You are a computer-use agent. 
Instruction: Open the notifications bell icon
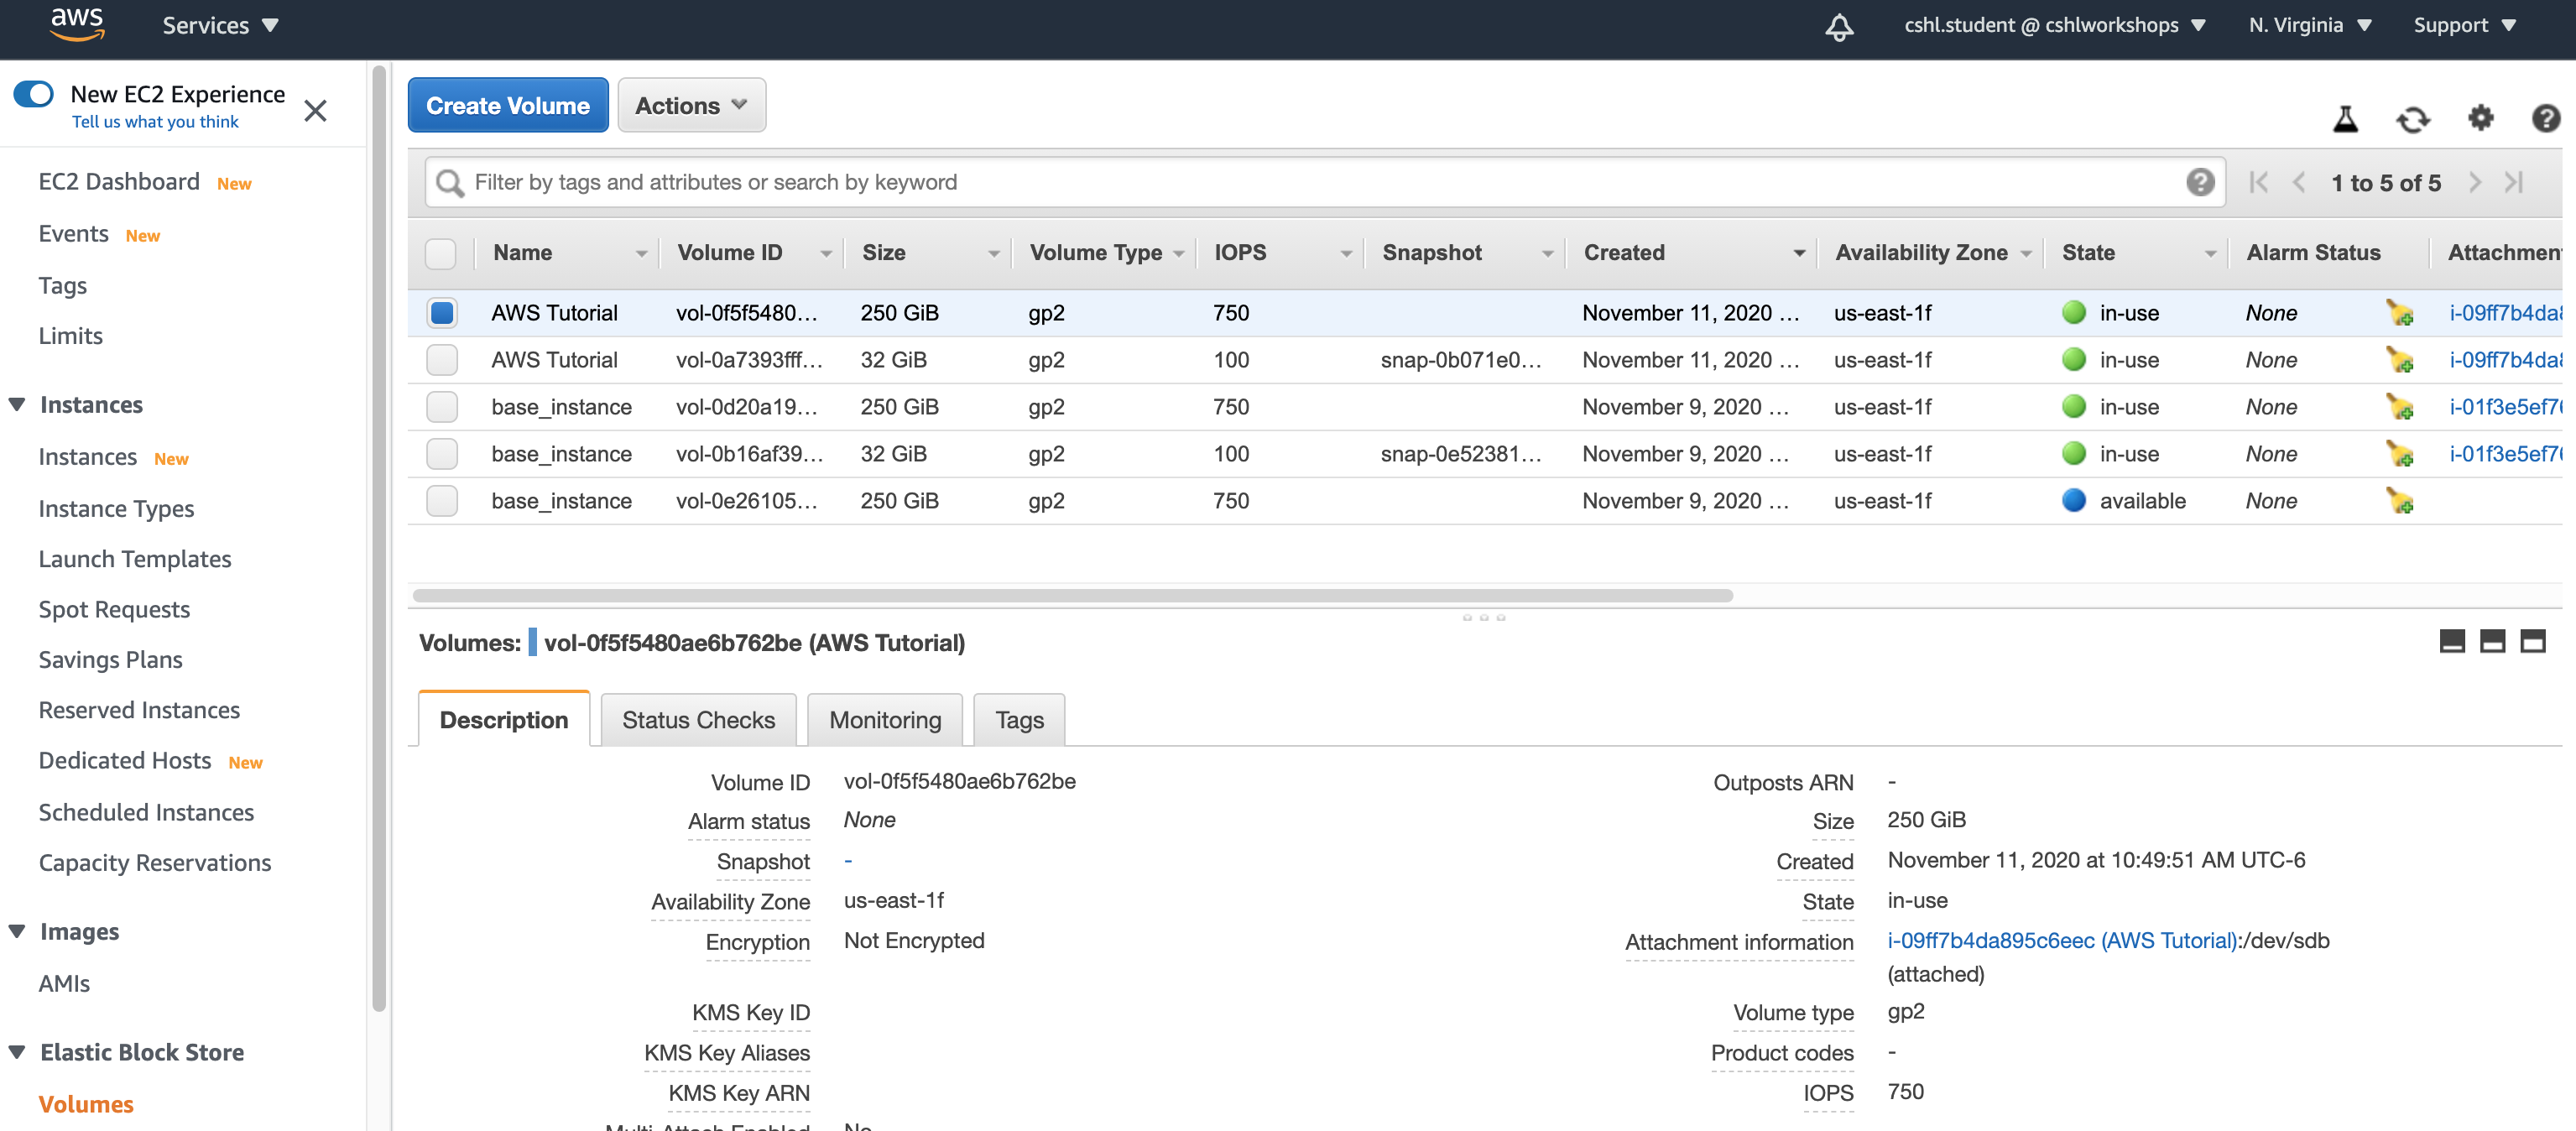[1839, 26]
